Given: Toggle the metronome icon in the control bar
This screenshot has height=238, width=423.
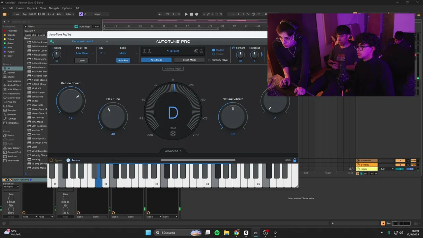Looking at the screenshot, I should click(59, 14).
